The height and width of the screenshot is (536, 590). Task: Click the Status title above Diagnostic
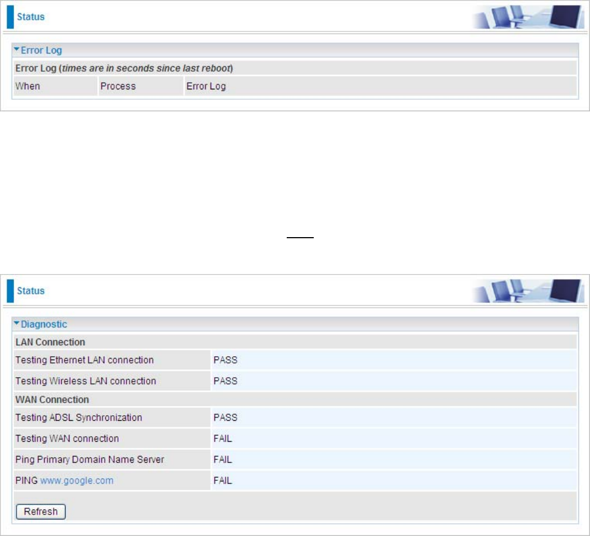30,291
